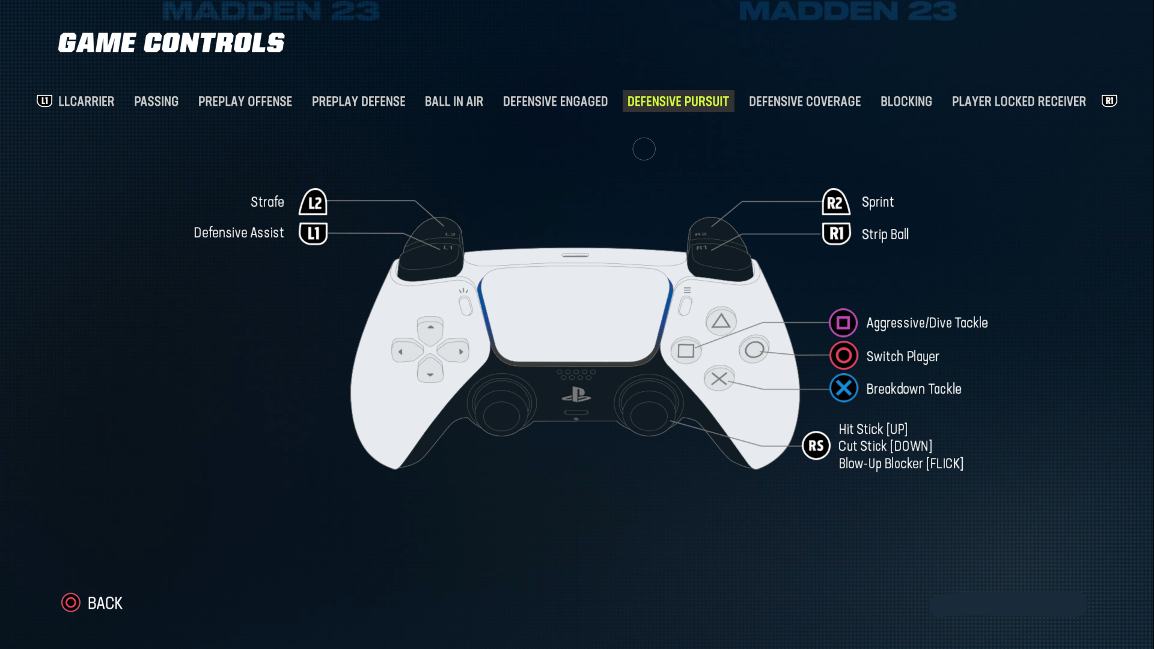Click the R2 Sprint trigger icon
This screenshot has width=1154, height=649.
[x=835, y=203]
